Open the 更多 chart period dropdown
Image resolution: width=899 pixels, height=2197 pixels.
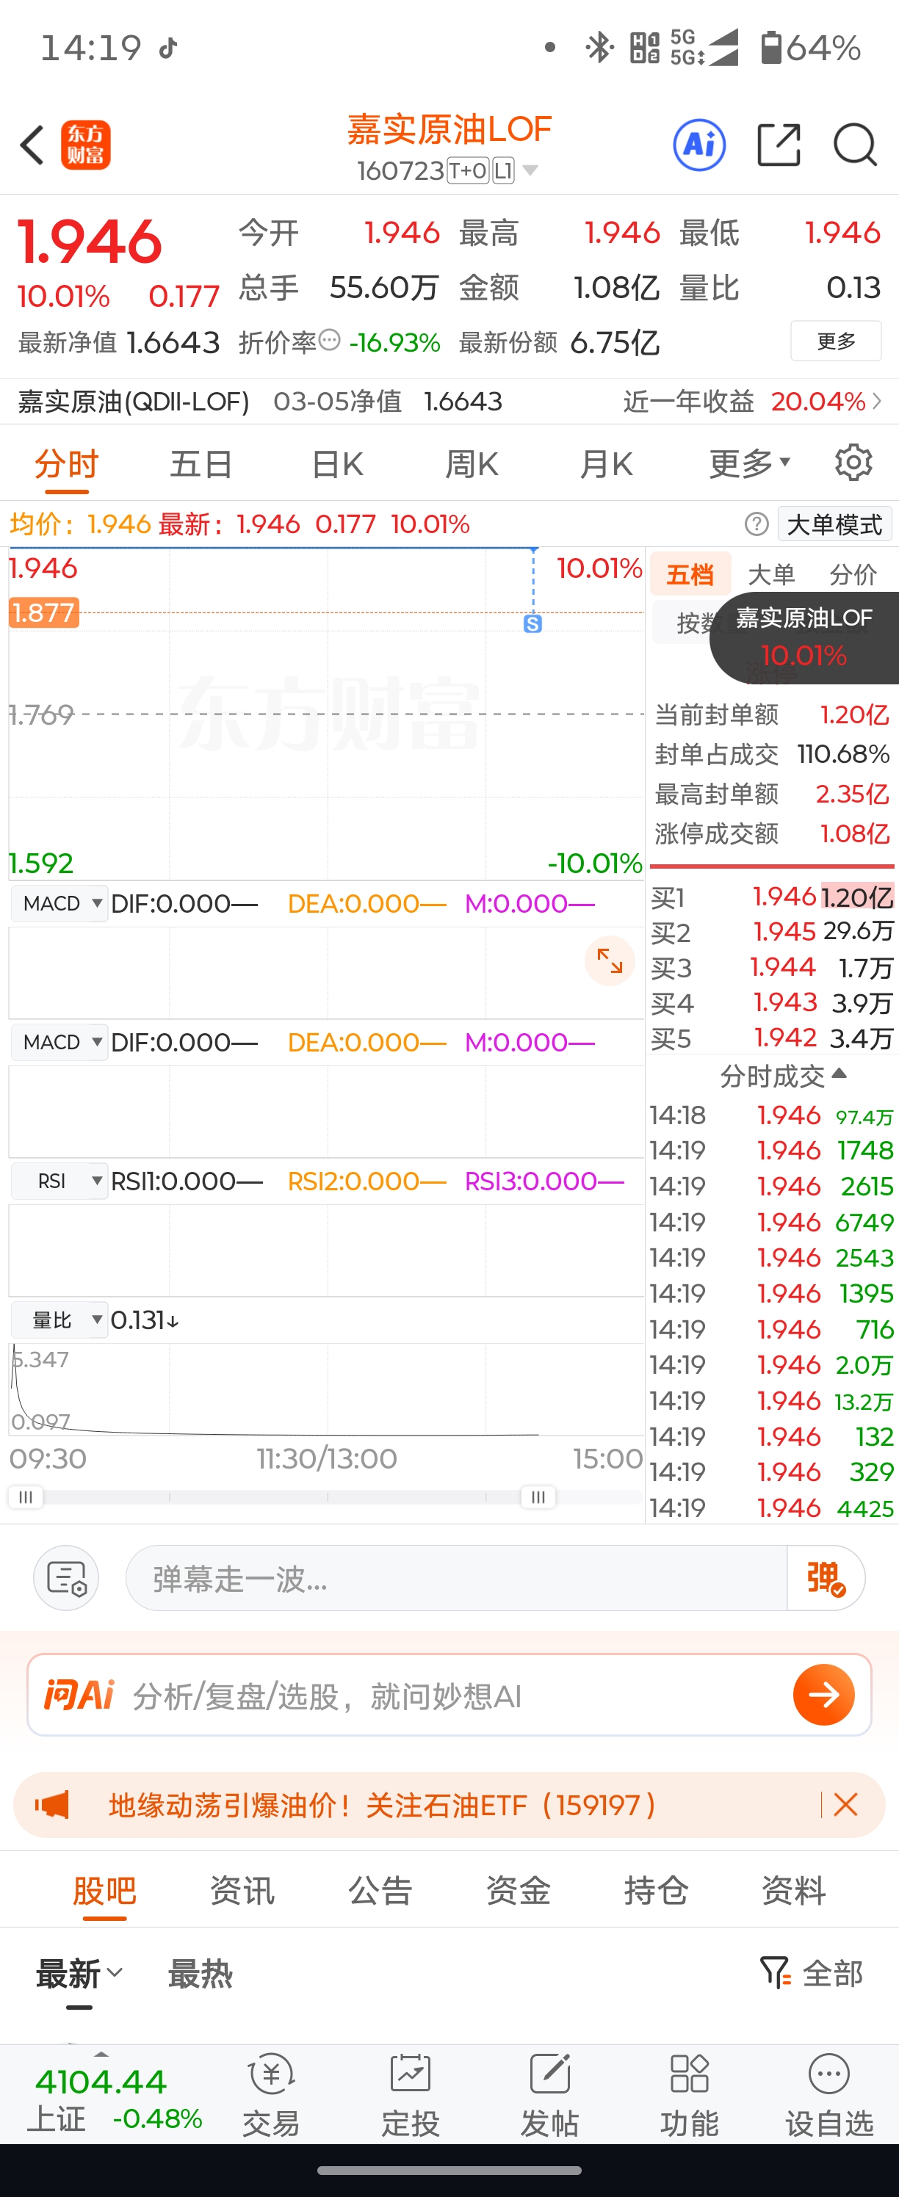pyautogui.click(x=750, y=463)
